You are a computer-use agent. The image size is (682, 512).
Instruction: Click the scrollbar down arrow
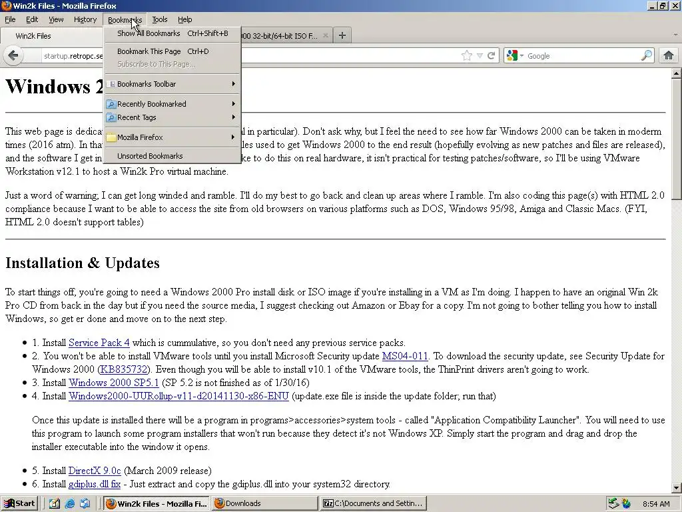676,487
